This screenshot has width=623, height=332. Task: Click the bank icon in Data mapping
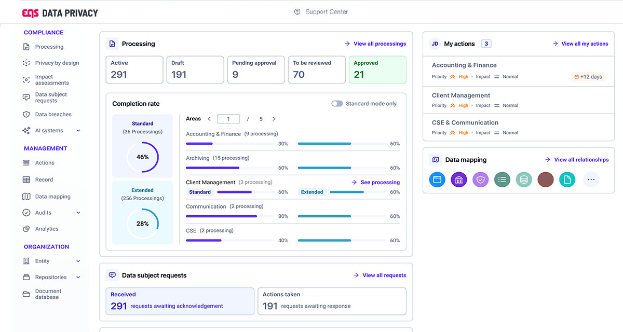(459, 180)
